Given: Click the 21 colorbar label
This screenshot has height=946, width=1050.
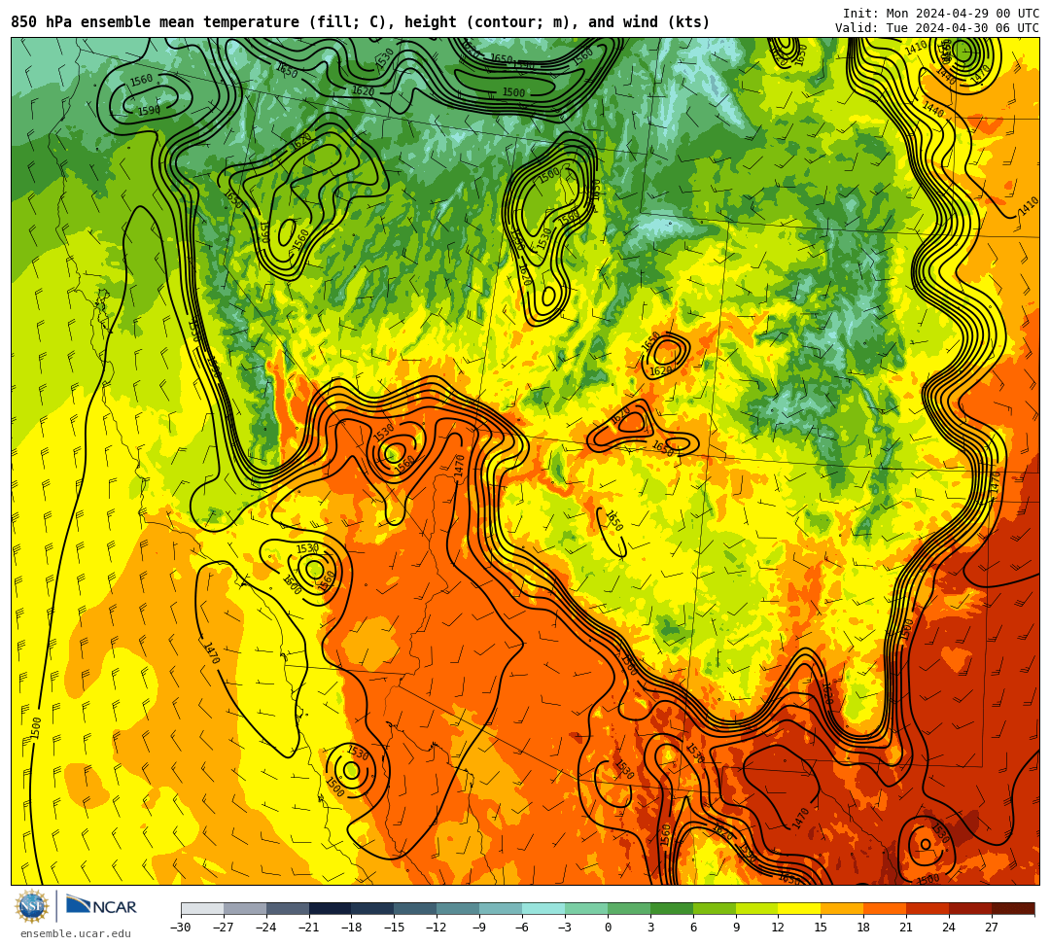Looking at the screenshot, I should point(907,928).
